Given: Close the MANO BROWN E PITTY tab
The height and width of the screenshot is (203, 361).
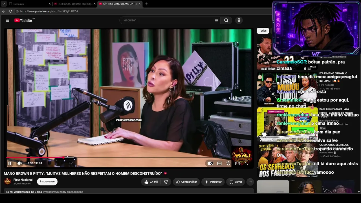Looking at the screenshot, I should tap(139, 4).
